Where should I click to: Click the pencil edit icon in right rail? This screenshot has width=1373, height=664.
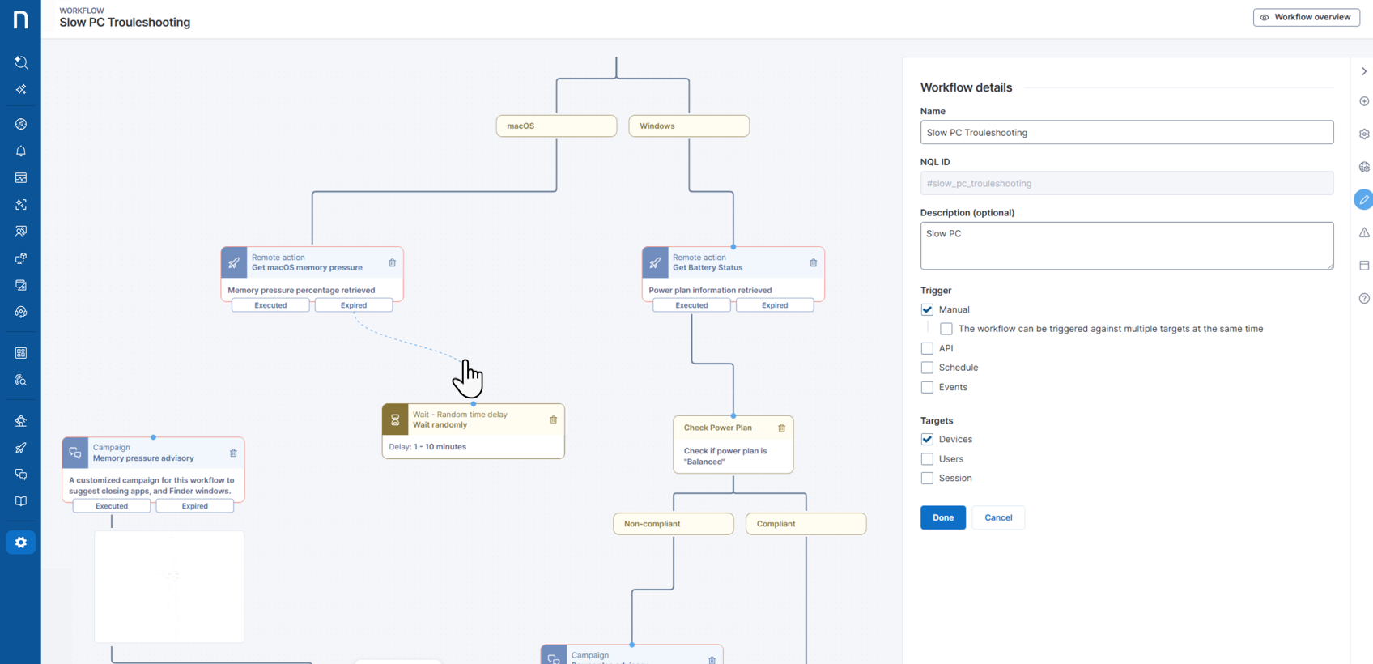tap(1363, 200)
